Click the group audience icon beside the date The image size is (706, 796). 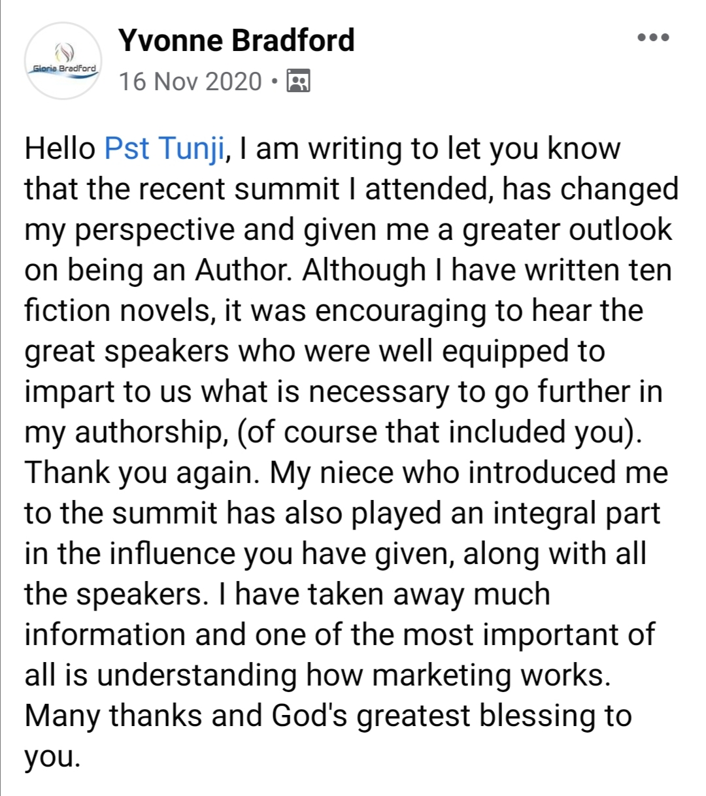click(x=299, y=81)
